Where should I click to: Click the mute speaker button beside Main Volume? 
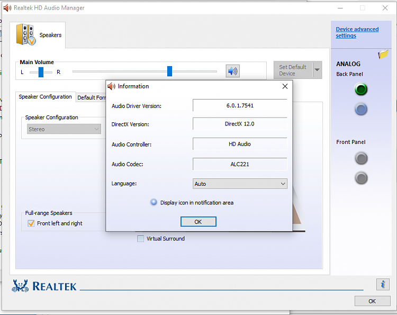click(232, 71)
